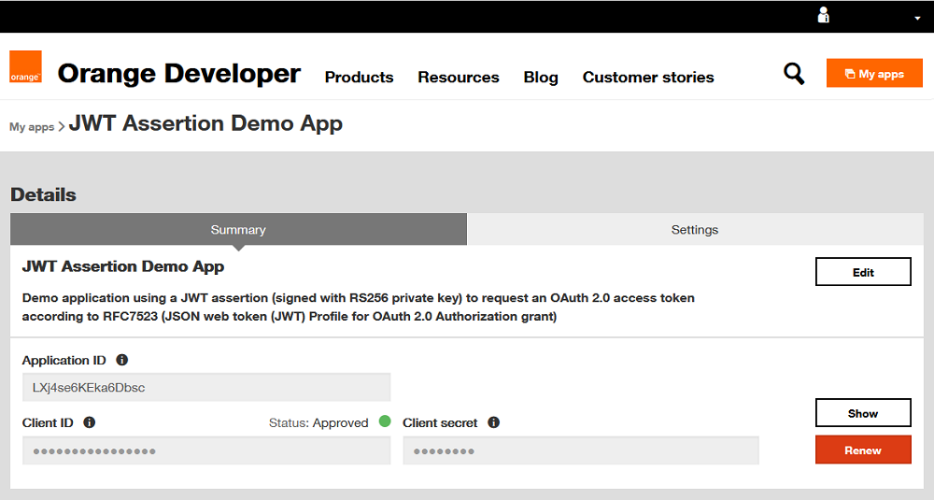
Task: Click Application ID info icon
Action: click(x=122, y=360)
